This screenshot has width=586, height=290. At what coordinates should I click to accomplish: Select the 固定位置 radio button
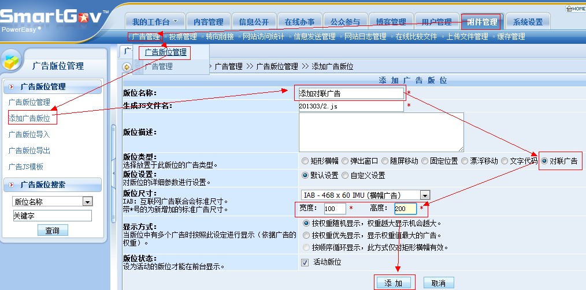(425, 161)
